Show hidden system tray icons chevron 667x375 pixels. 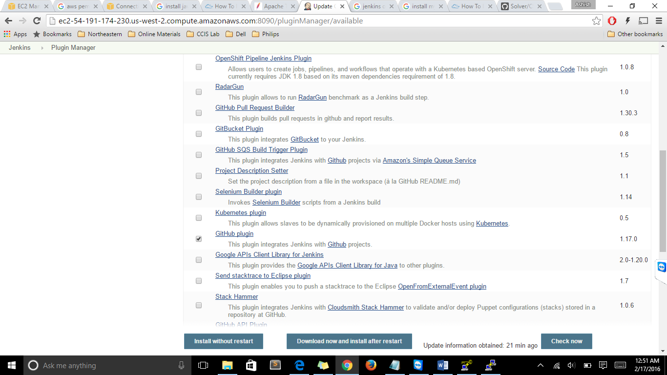point(541,365)
